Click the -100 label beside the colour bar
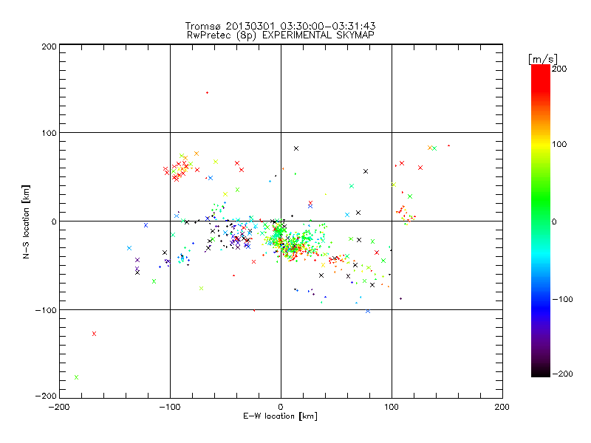Screen dimensions: 591x443 pos(562,299)
